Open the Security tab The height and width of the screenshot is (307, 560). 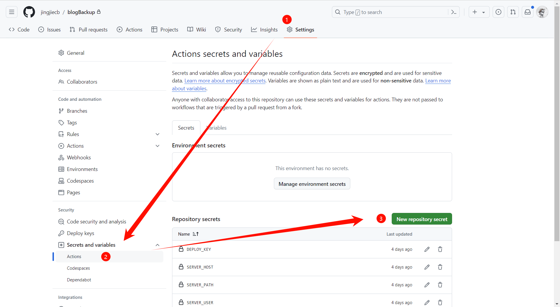(x=229, y=29)
